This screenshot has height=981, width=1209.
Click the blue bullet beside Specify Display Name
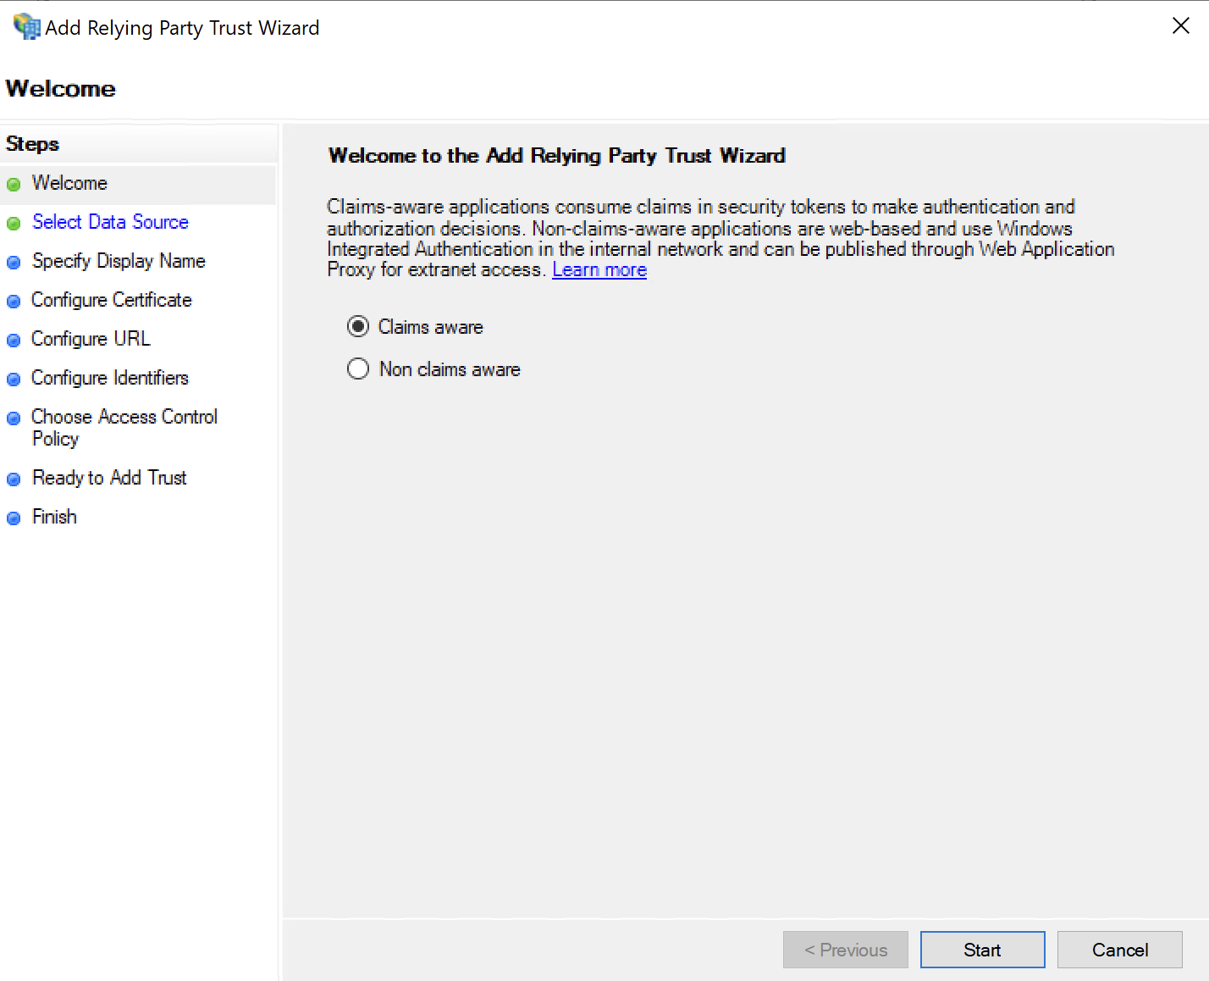coord(14,263)
